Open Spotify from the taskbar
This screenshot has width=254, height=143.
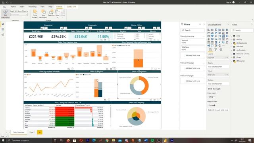click(x=152, y=140)
